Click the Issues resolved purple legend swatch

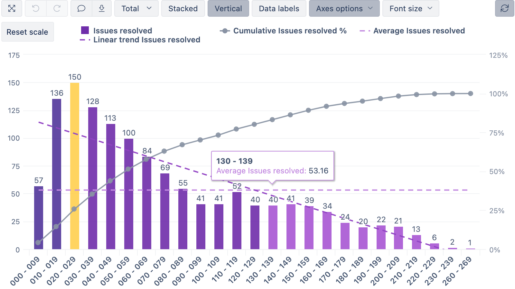tap(85, 31)
